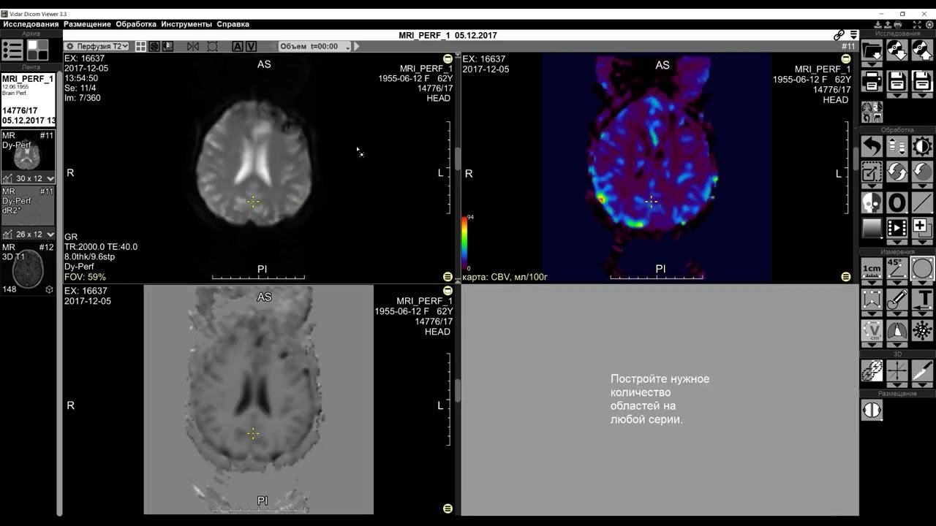This screenshot has height=526, width=936.
Task: Click the undo arrow icon
Action: click(x=872, y=146)
